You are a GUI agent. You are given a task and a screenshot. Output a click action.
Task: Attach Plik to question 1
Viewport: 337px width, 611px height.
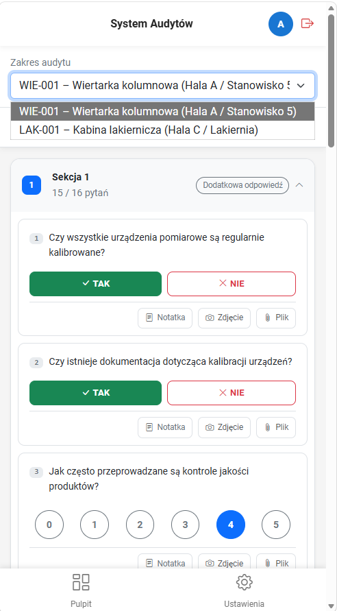pyautogui.click(x=276, y=318)
